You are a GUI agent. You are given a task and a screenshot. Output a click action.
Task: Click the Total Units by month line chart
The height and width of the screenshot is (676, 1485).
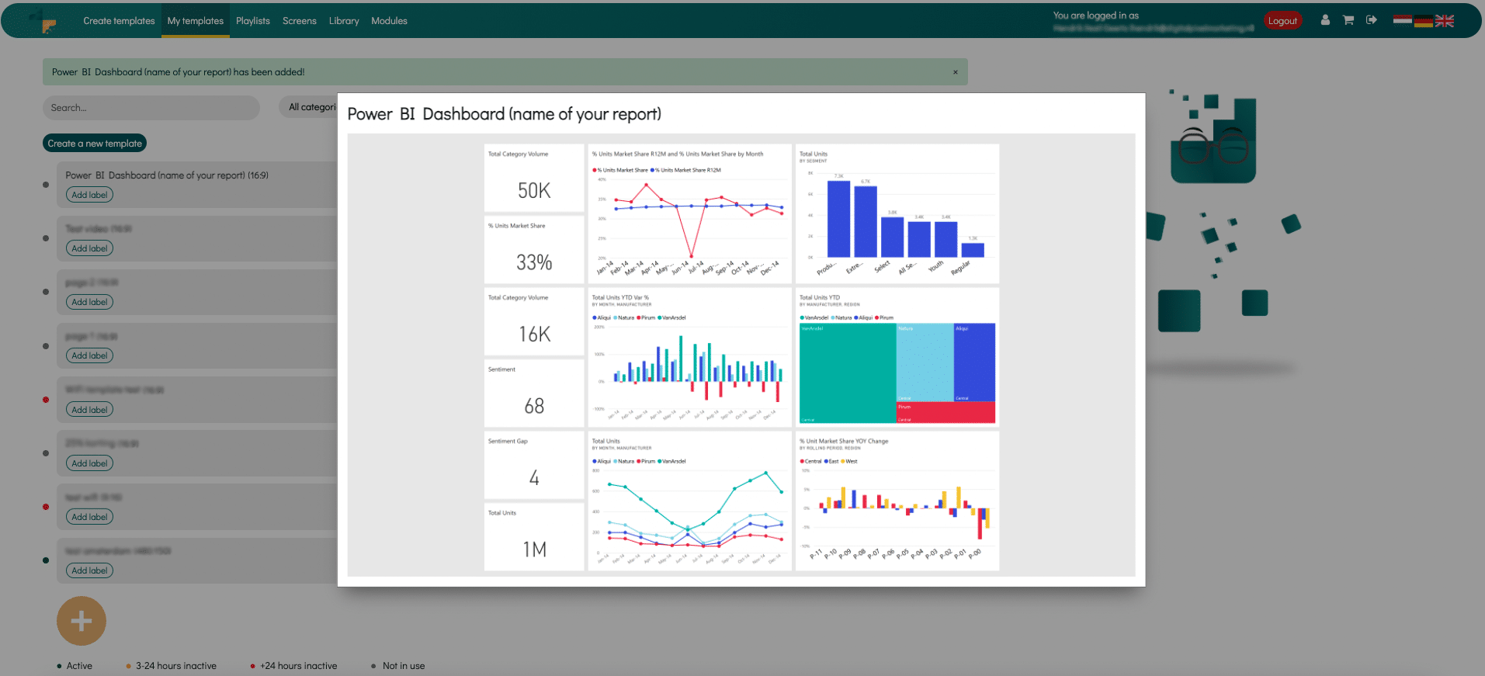(690, 501)
